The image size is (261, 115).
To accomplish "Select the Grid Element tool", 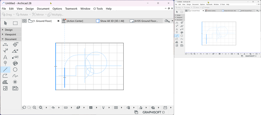I will coord(5,63).
